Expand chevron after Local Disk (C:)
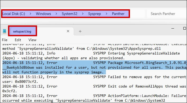 click(30, 14)
